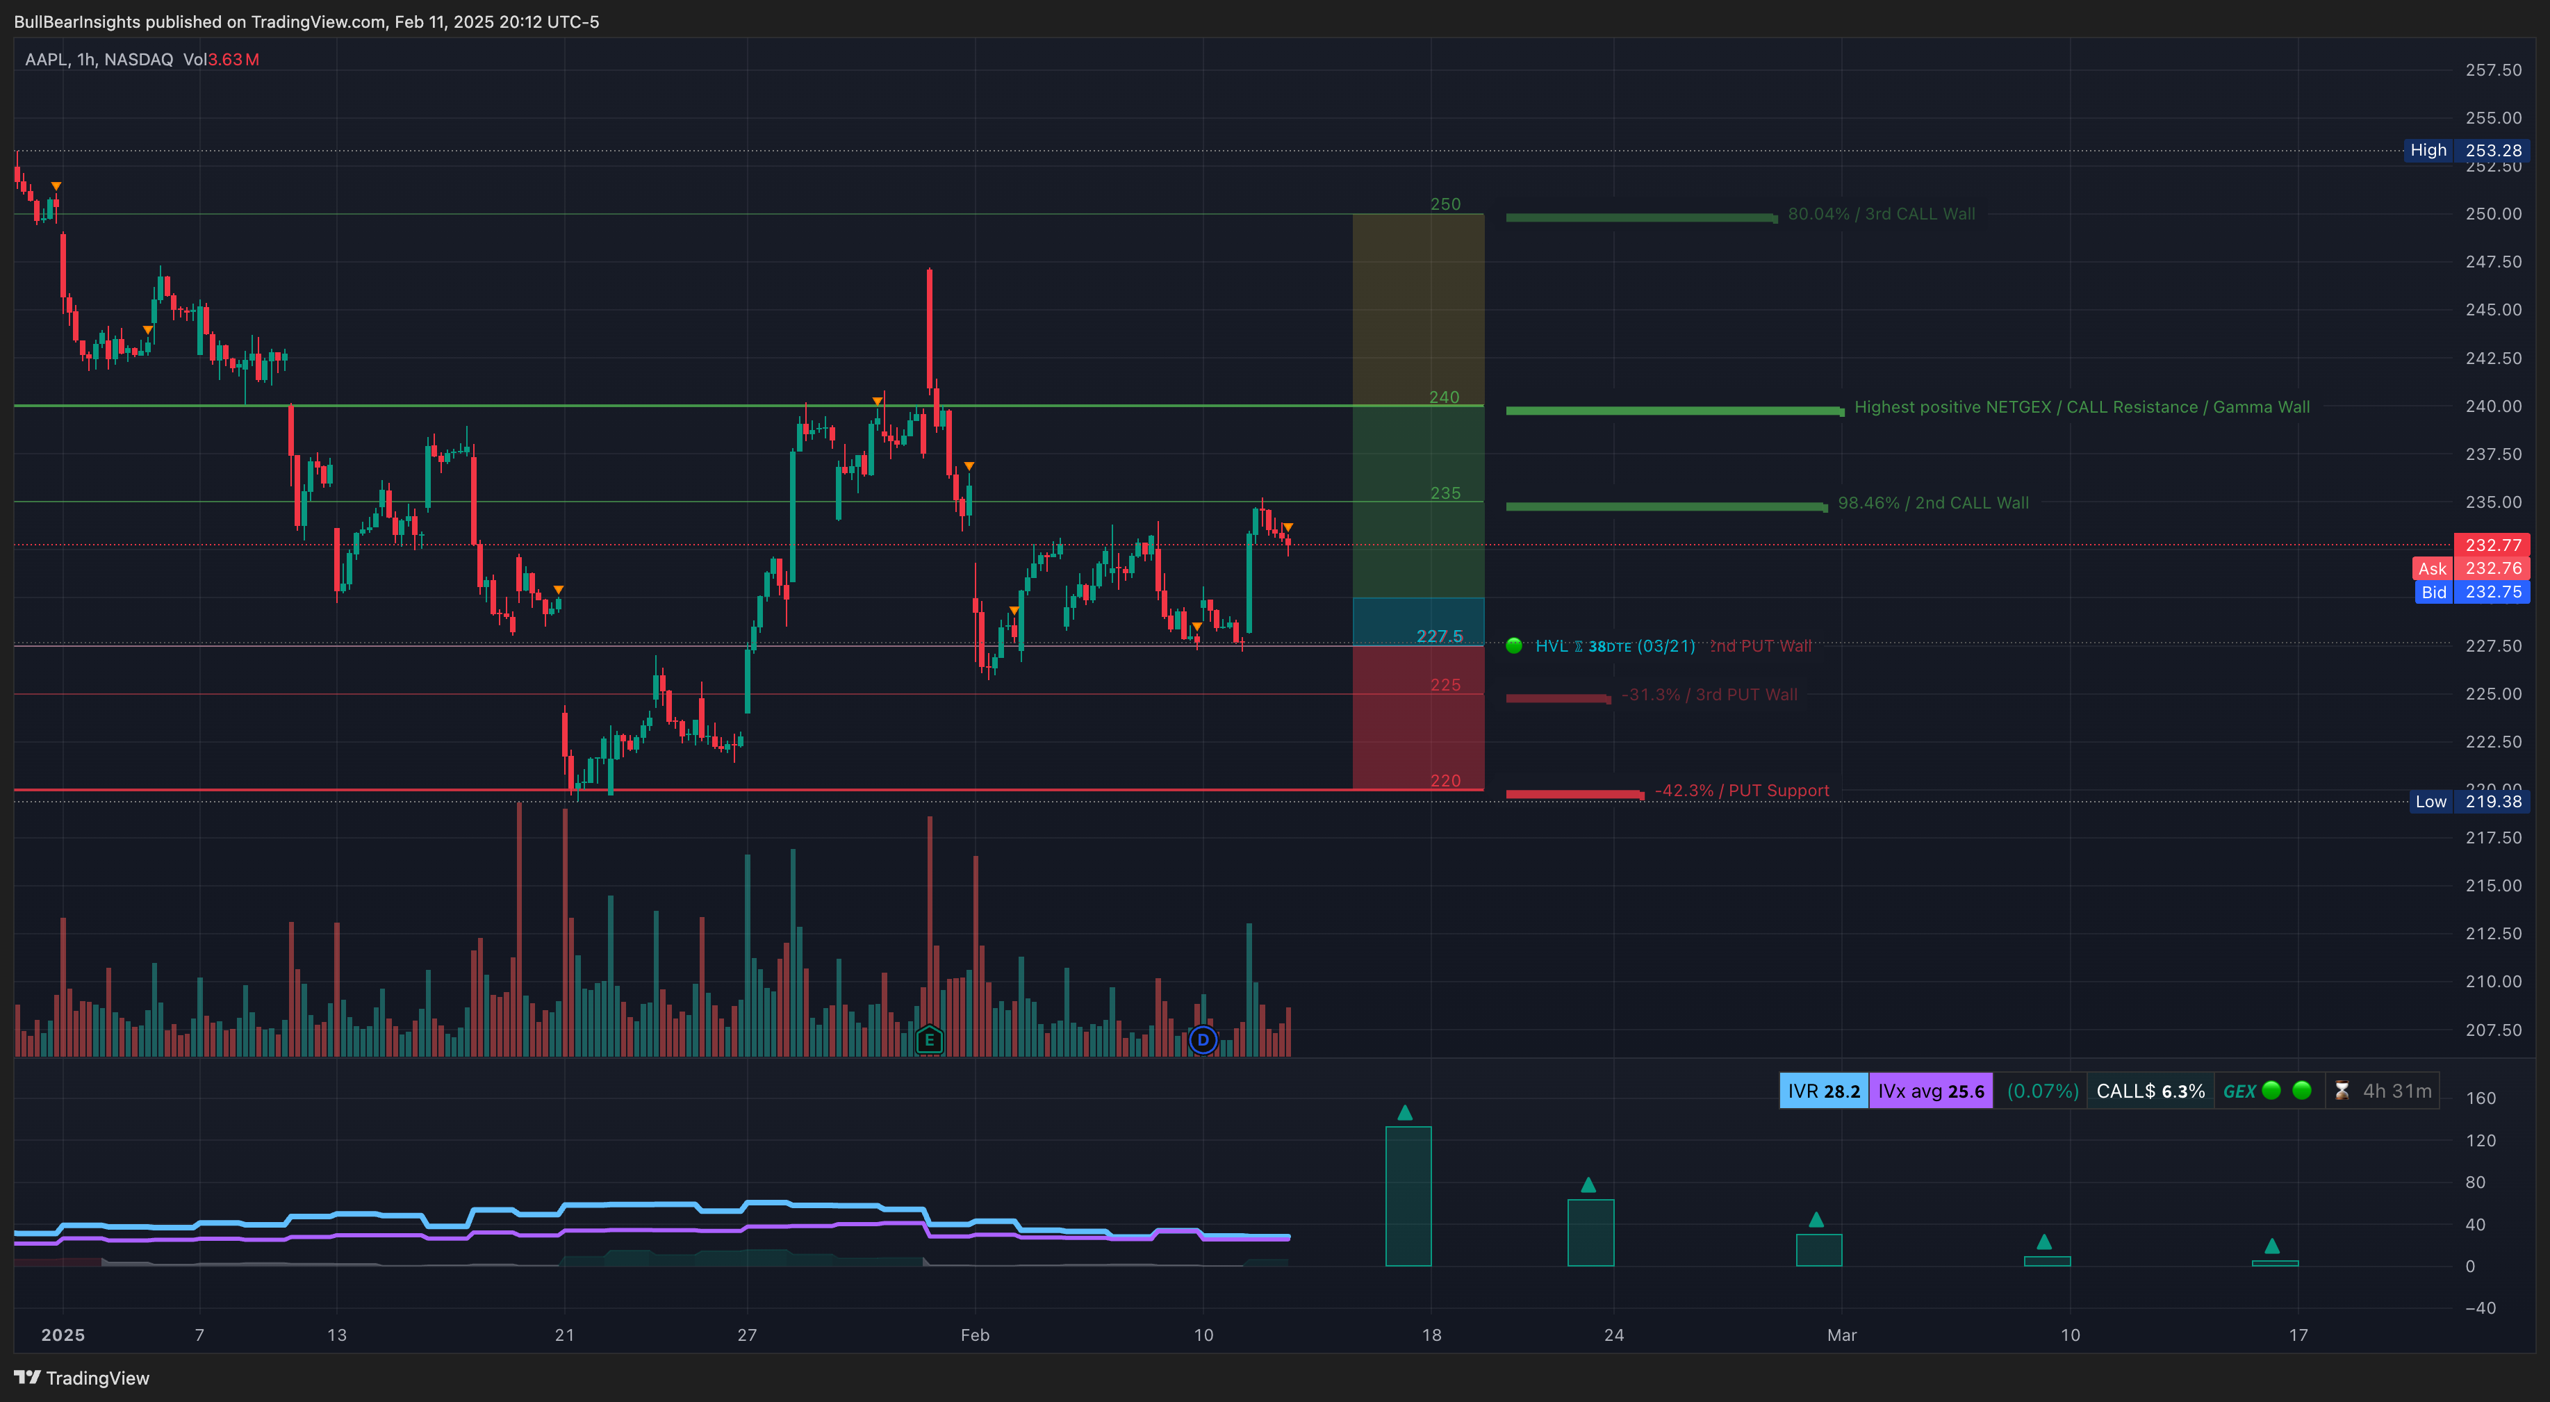Click the Highest positive NETGEX Gamma Wall label
This screenshot has width=2550, height=1402.
tap(2082, 407)
